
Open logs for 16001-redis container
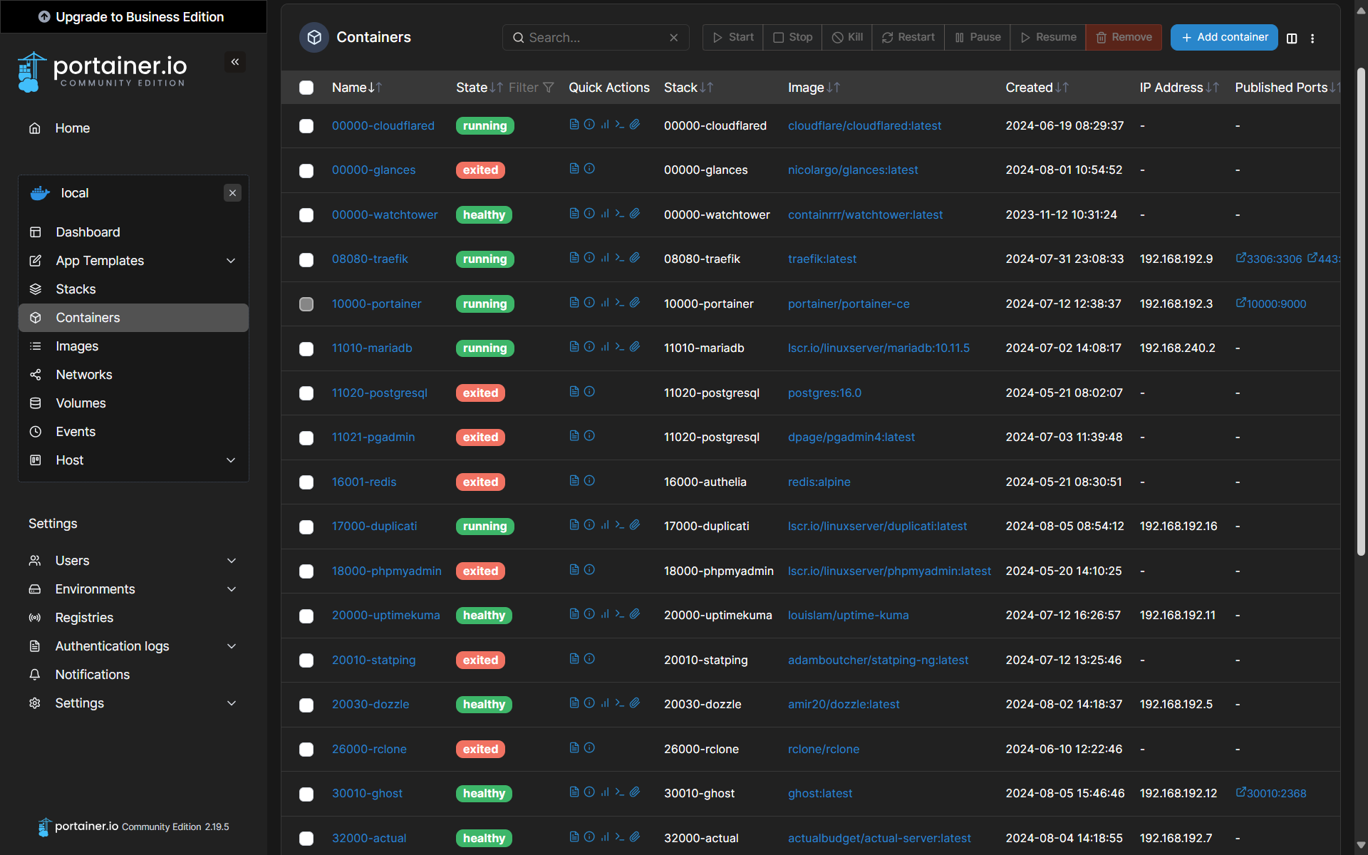(574, 481)
